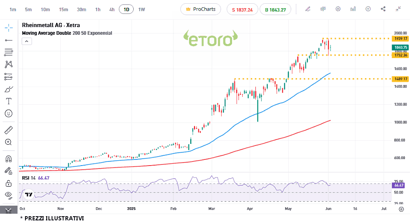Click the red 200 EMA line
This screenshot has width=410, height=222.
tap(235, 151)
